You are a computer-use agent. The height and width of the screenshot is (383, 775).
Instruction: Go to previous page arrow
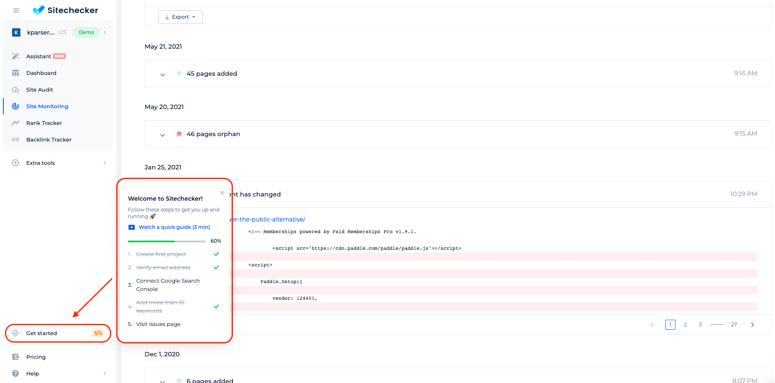tap(652, 325)
